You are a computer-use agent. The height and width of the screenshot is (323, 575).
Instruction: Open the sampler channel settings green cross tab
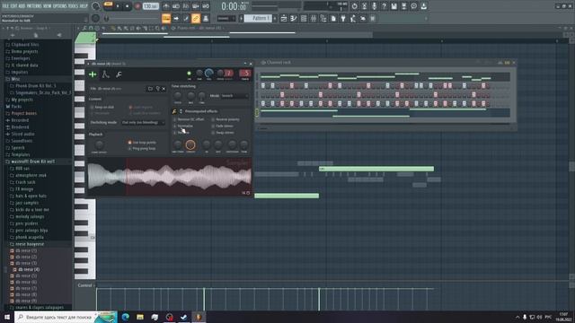[x=93, y=74]
